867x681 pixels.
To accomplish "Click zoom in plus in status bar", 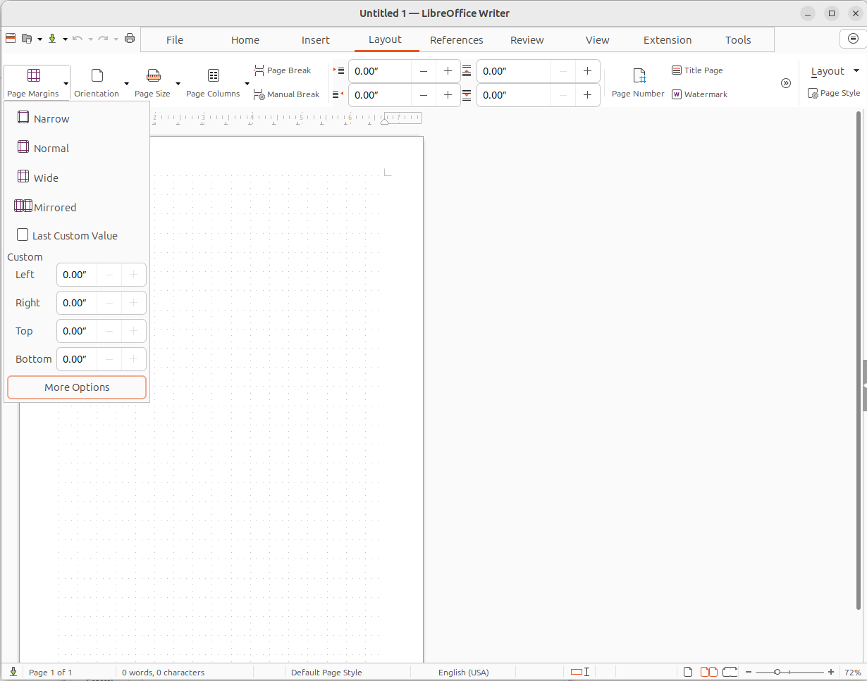I will click(x=831, y=672).
